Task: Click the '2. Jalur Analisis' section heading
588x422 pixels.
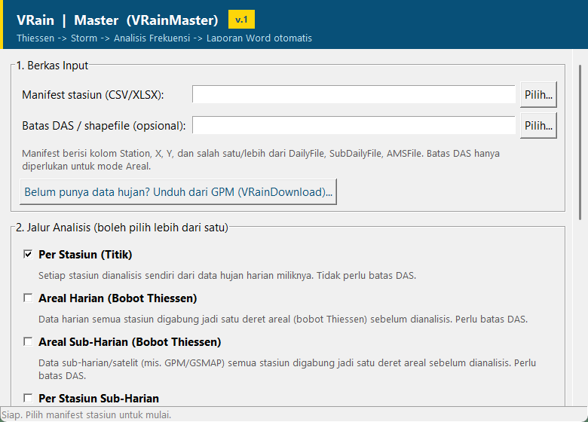Action: (122, 227)
